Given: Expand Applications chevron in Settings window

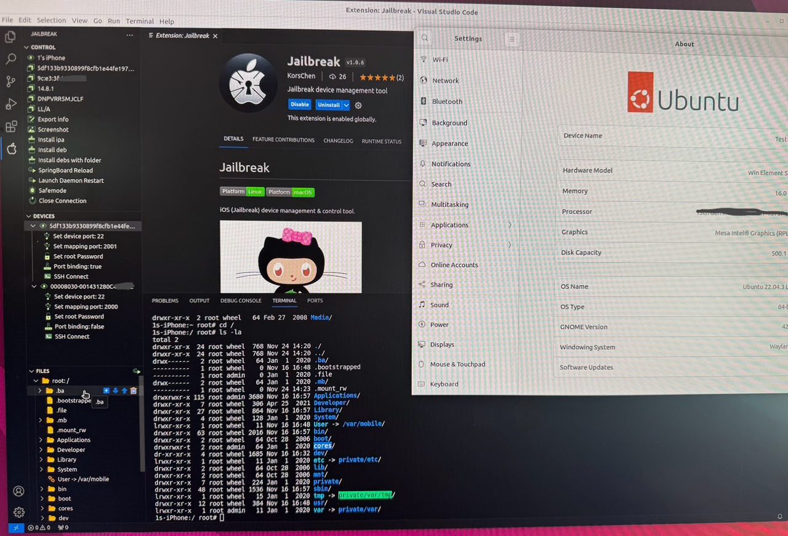Looking at the screenshot, I should tap(510, 225).
